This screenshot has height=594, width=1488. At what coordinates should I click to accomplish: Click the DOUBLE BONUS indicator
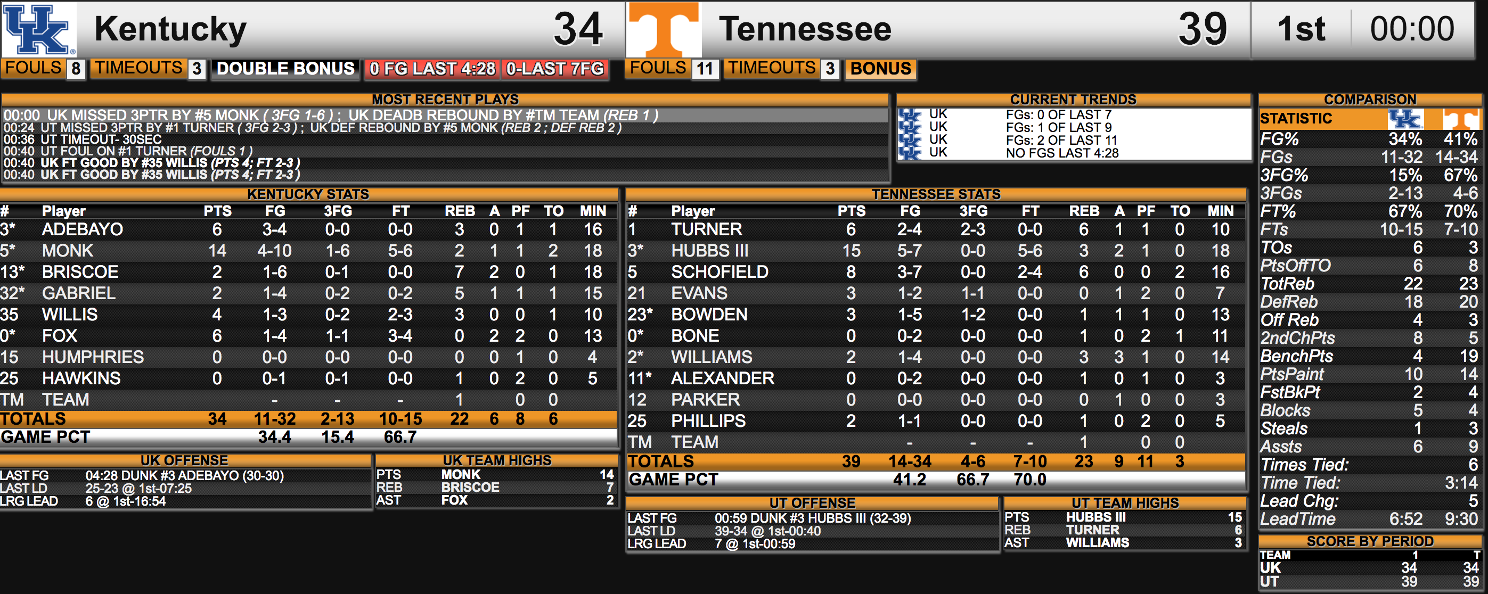tap(285, 69)
